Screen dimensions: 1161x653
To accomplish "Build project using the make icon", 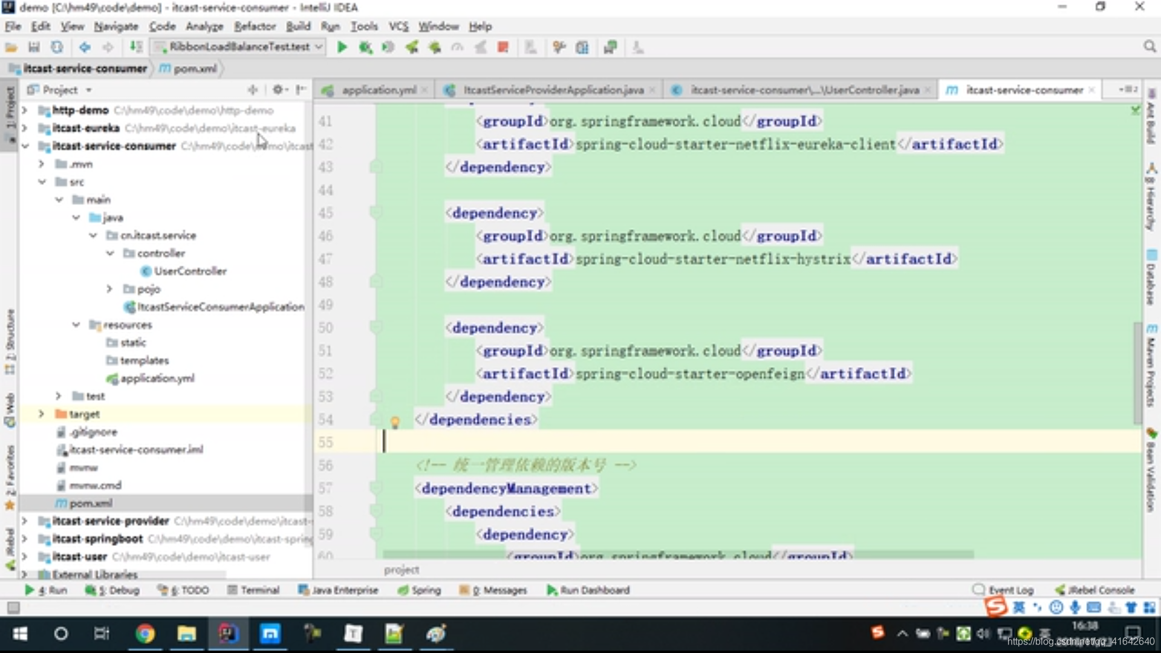I will click(x=136, y=47).
